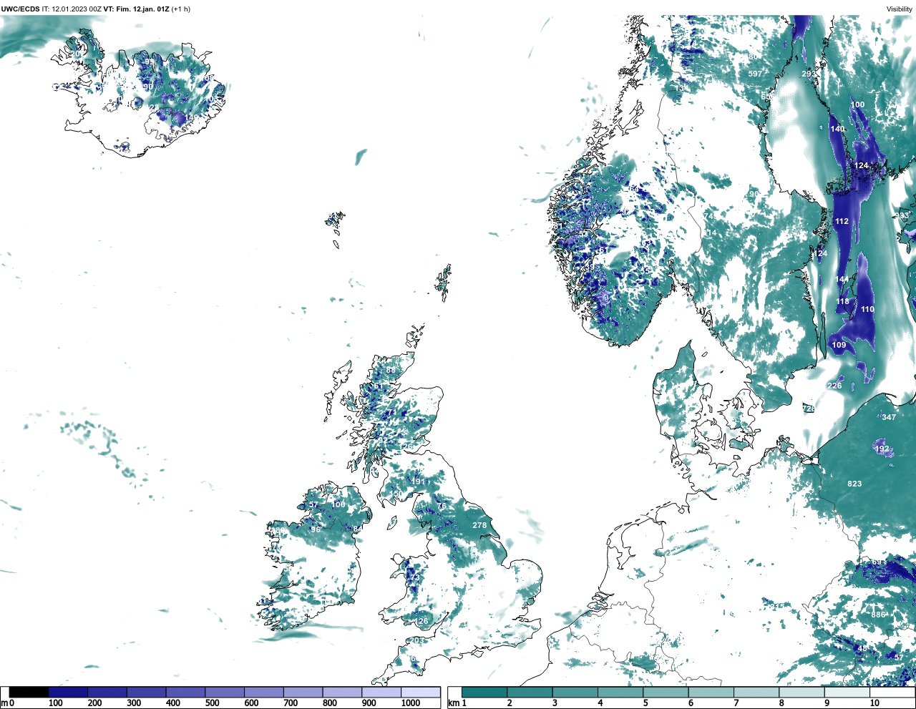Click the 'UWC/ECDS' header label
Viewport: 916px width, 709px height.
(20, 9)
